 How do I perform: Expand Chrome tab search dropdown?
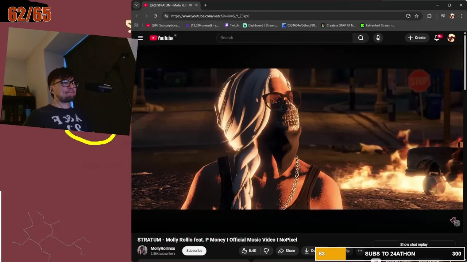coord(136,5)
